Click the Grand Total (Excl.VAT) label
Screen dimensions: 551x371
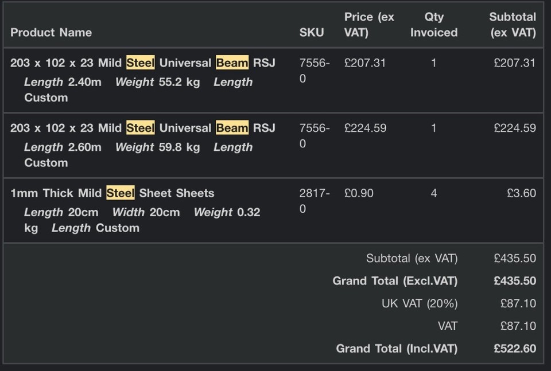(x=395, y=281)
